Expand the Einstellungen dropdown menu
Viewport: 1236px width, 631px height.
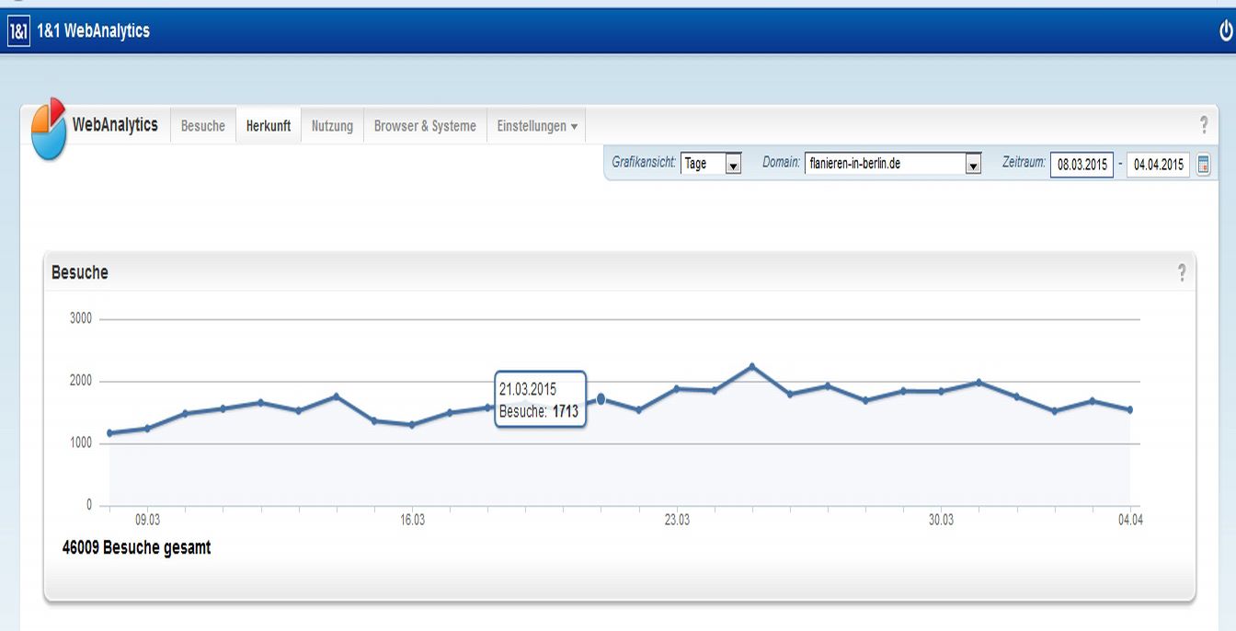(537, 126)
